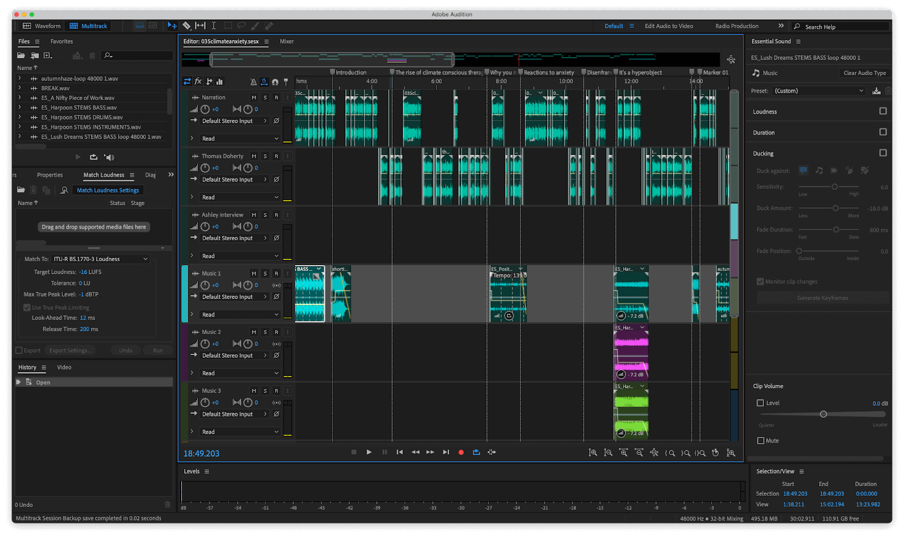
Task: Click the Files panel autoplay speaker icon
Action: pyautogui.click(x=110, y=157)
